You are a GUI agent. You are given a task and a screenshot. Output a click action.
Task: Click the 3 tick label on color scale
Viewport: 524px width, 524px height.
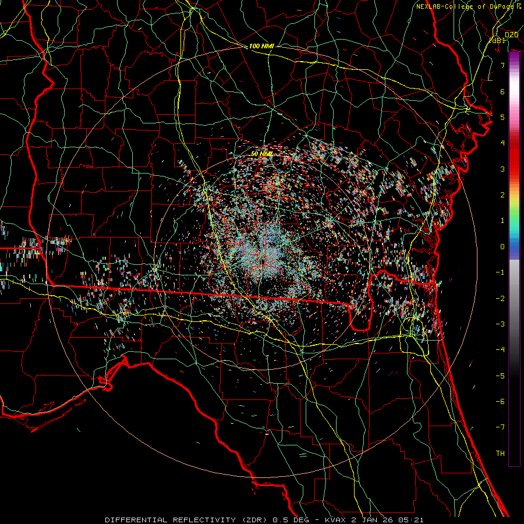502,169
